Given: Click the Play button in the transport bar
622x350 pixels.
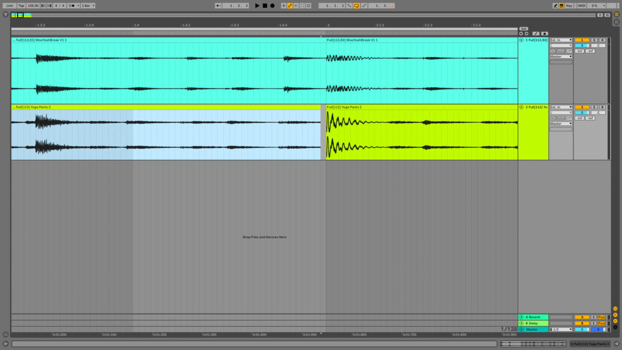Looking at the screenshot, I should (x=257, y=5).
